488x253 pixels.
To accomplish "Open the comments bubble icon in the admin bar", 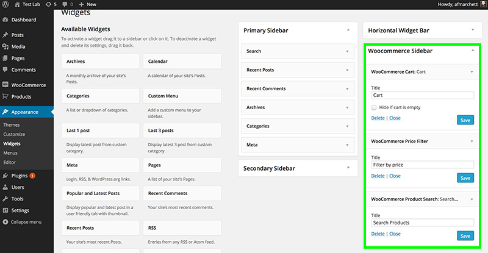I will tap(65, 4).
